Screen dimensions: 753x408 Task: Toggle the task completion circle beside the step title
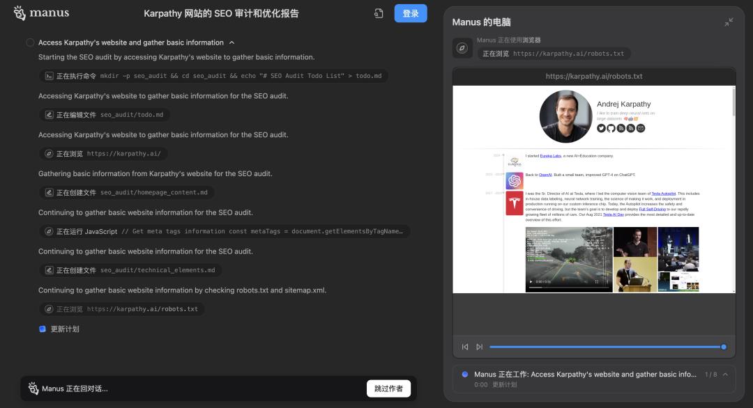(x=29, y=42)
